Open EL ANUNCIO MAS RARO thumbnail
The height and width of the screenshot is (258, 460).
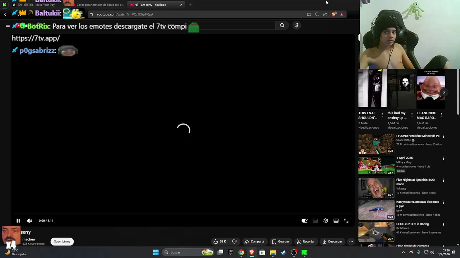coord(431,88)
